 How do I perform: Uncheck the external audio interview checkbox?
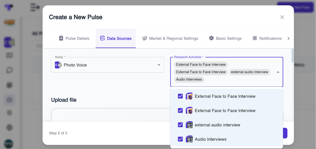point(180,125)
